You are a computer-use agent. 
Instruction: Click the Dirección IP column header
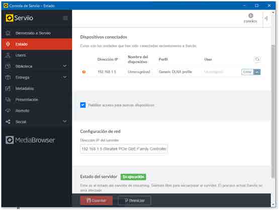tap(108, 59)
